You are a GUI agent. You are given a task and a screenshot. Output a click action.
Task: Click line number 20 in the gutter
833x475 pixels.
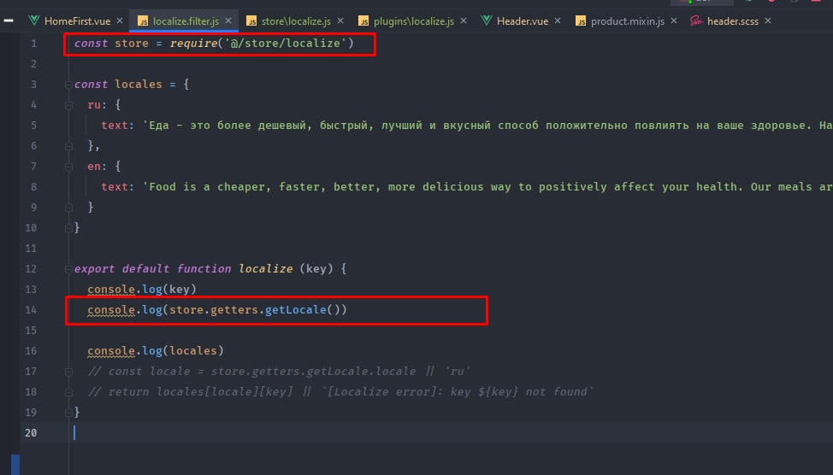point(31,433)
